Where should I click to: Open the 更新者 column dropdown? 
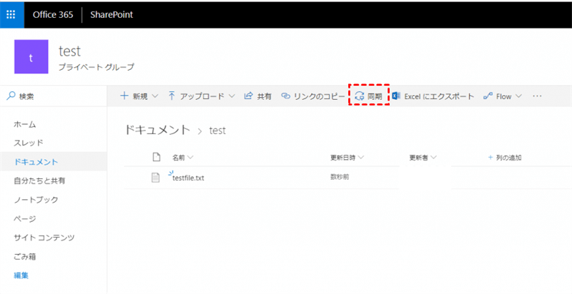pos(423,158)
